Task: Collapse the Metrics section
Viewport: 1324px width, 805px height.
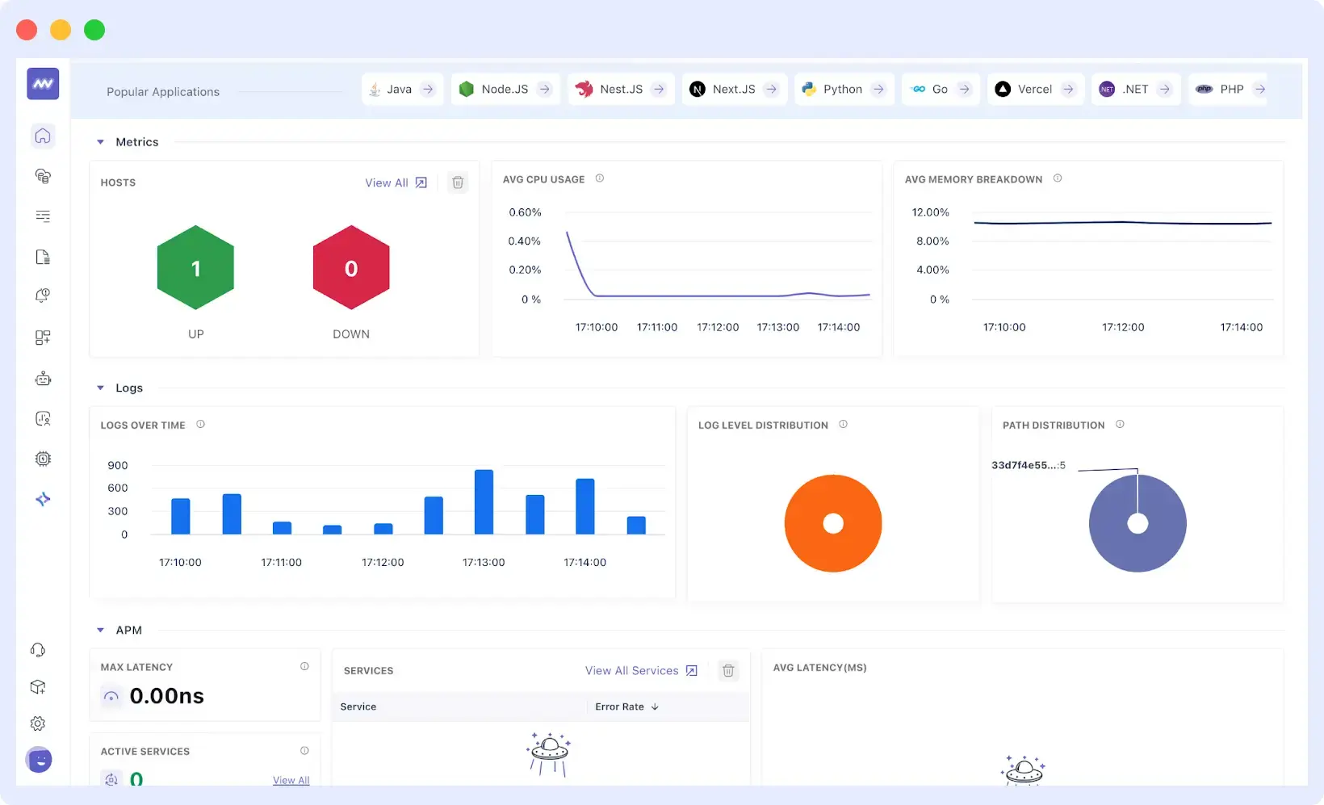Action: [x=101, y=141]
